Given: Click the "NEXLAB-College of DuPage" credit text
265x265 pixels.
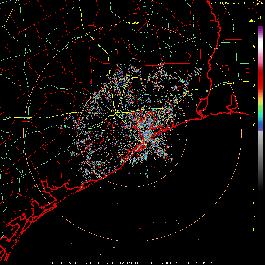Looking at the screenshot, I should point(235,3).
